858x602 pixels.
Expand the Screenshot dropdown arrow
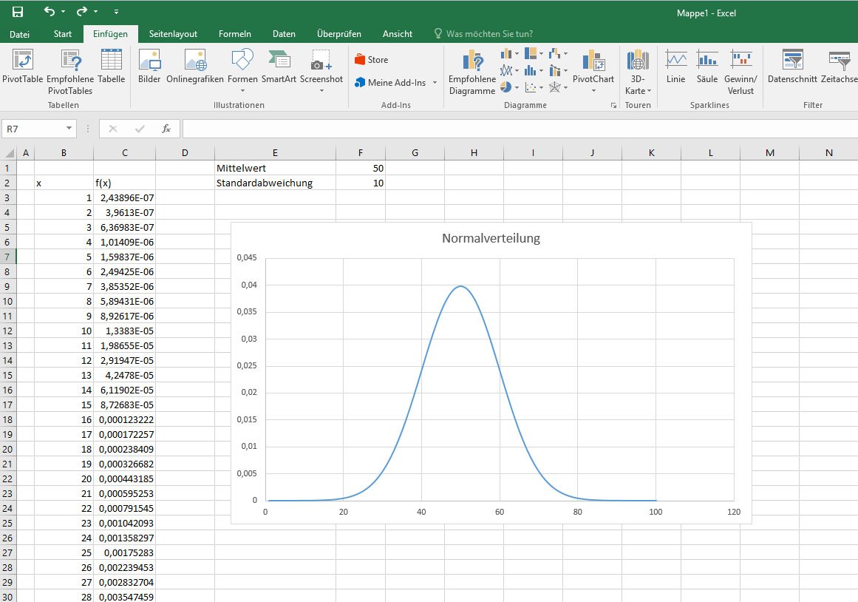point(321,89)
